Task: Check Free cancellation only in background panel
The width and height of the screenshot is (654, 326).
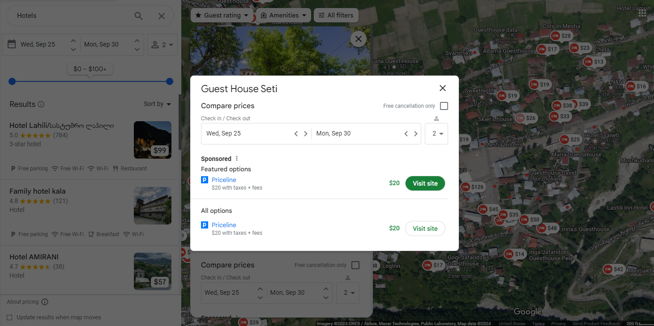Action: pos(355,265)
